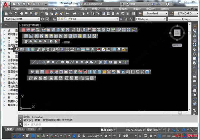Viewport: 200px width, 140px height.
Task: Open the Standard text style dropdown
Action: click(x=155, y=14)
